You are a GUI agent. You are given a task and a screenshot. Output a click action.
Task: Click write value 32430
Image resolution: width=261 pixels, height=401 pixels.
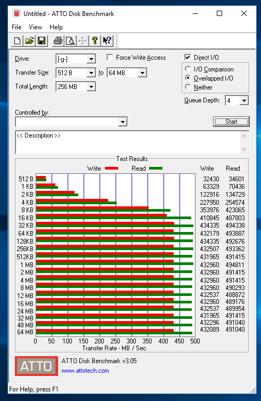tap(211, 179)
